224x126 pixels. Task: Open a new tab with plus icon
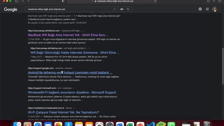(214, 1)
